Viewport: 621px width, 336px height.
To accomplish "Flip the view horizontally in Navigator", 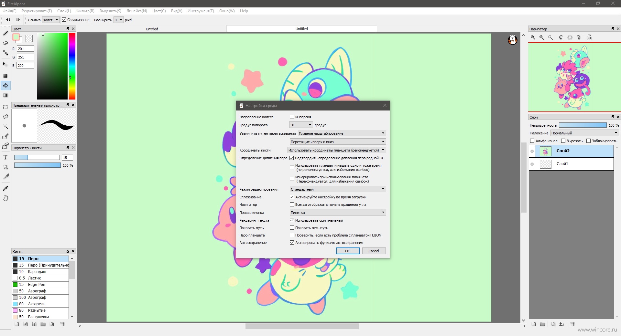I will (x=589, y=37).
